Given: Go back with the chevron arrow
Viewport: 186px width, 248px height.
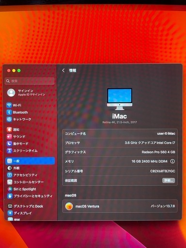Looking at the screenshot, I should 63,70.
